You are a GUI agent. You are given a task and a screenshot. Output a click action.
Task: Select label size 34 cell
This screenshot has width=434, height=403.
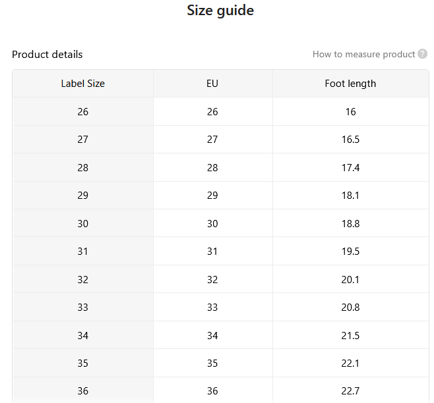(82, 336)
